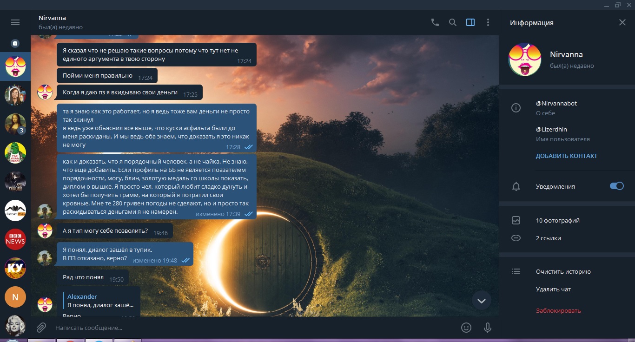635x342 pixels.
Task: Click the ДОБАВИТЬ КОНТАКТ link
Action: (567, 156)
